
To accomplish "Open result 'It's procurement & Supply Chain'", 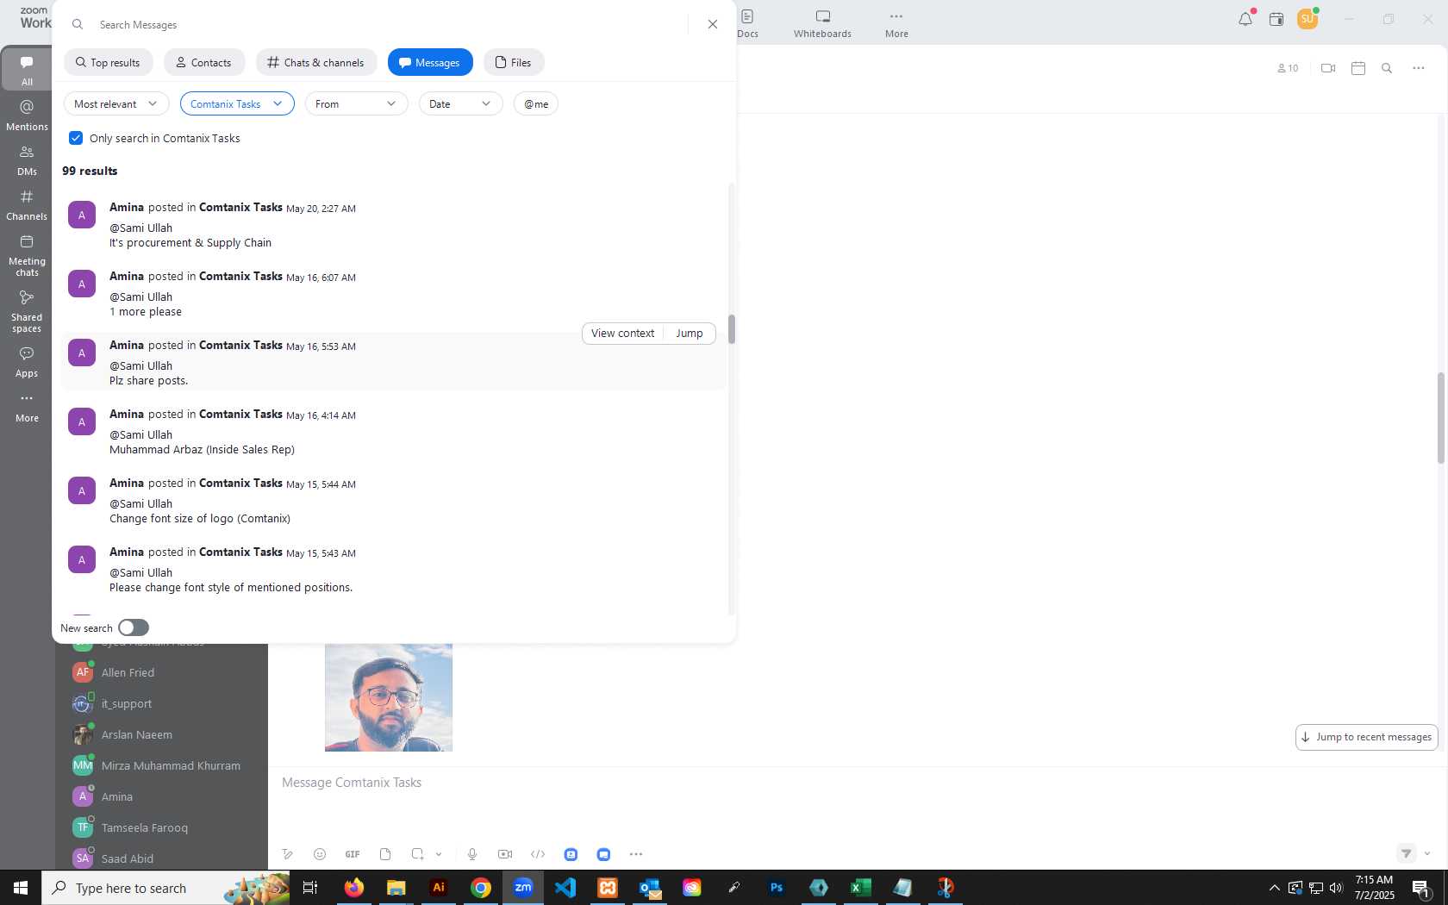I will point(392,225).
